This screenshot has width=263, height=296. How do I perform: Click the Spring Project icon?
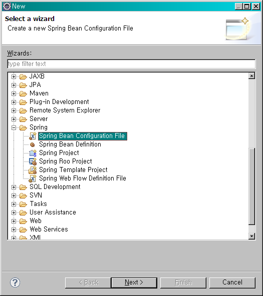33,153
